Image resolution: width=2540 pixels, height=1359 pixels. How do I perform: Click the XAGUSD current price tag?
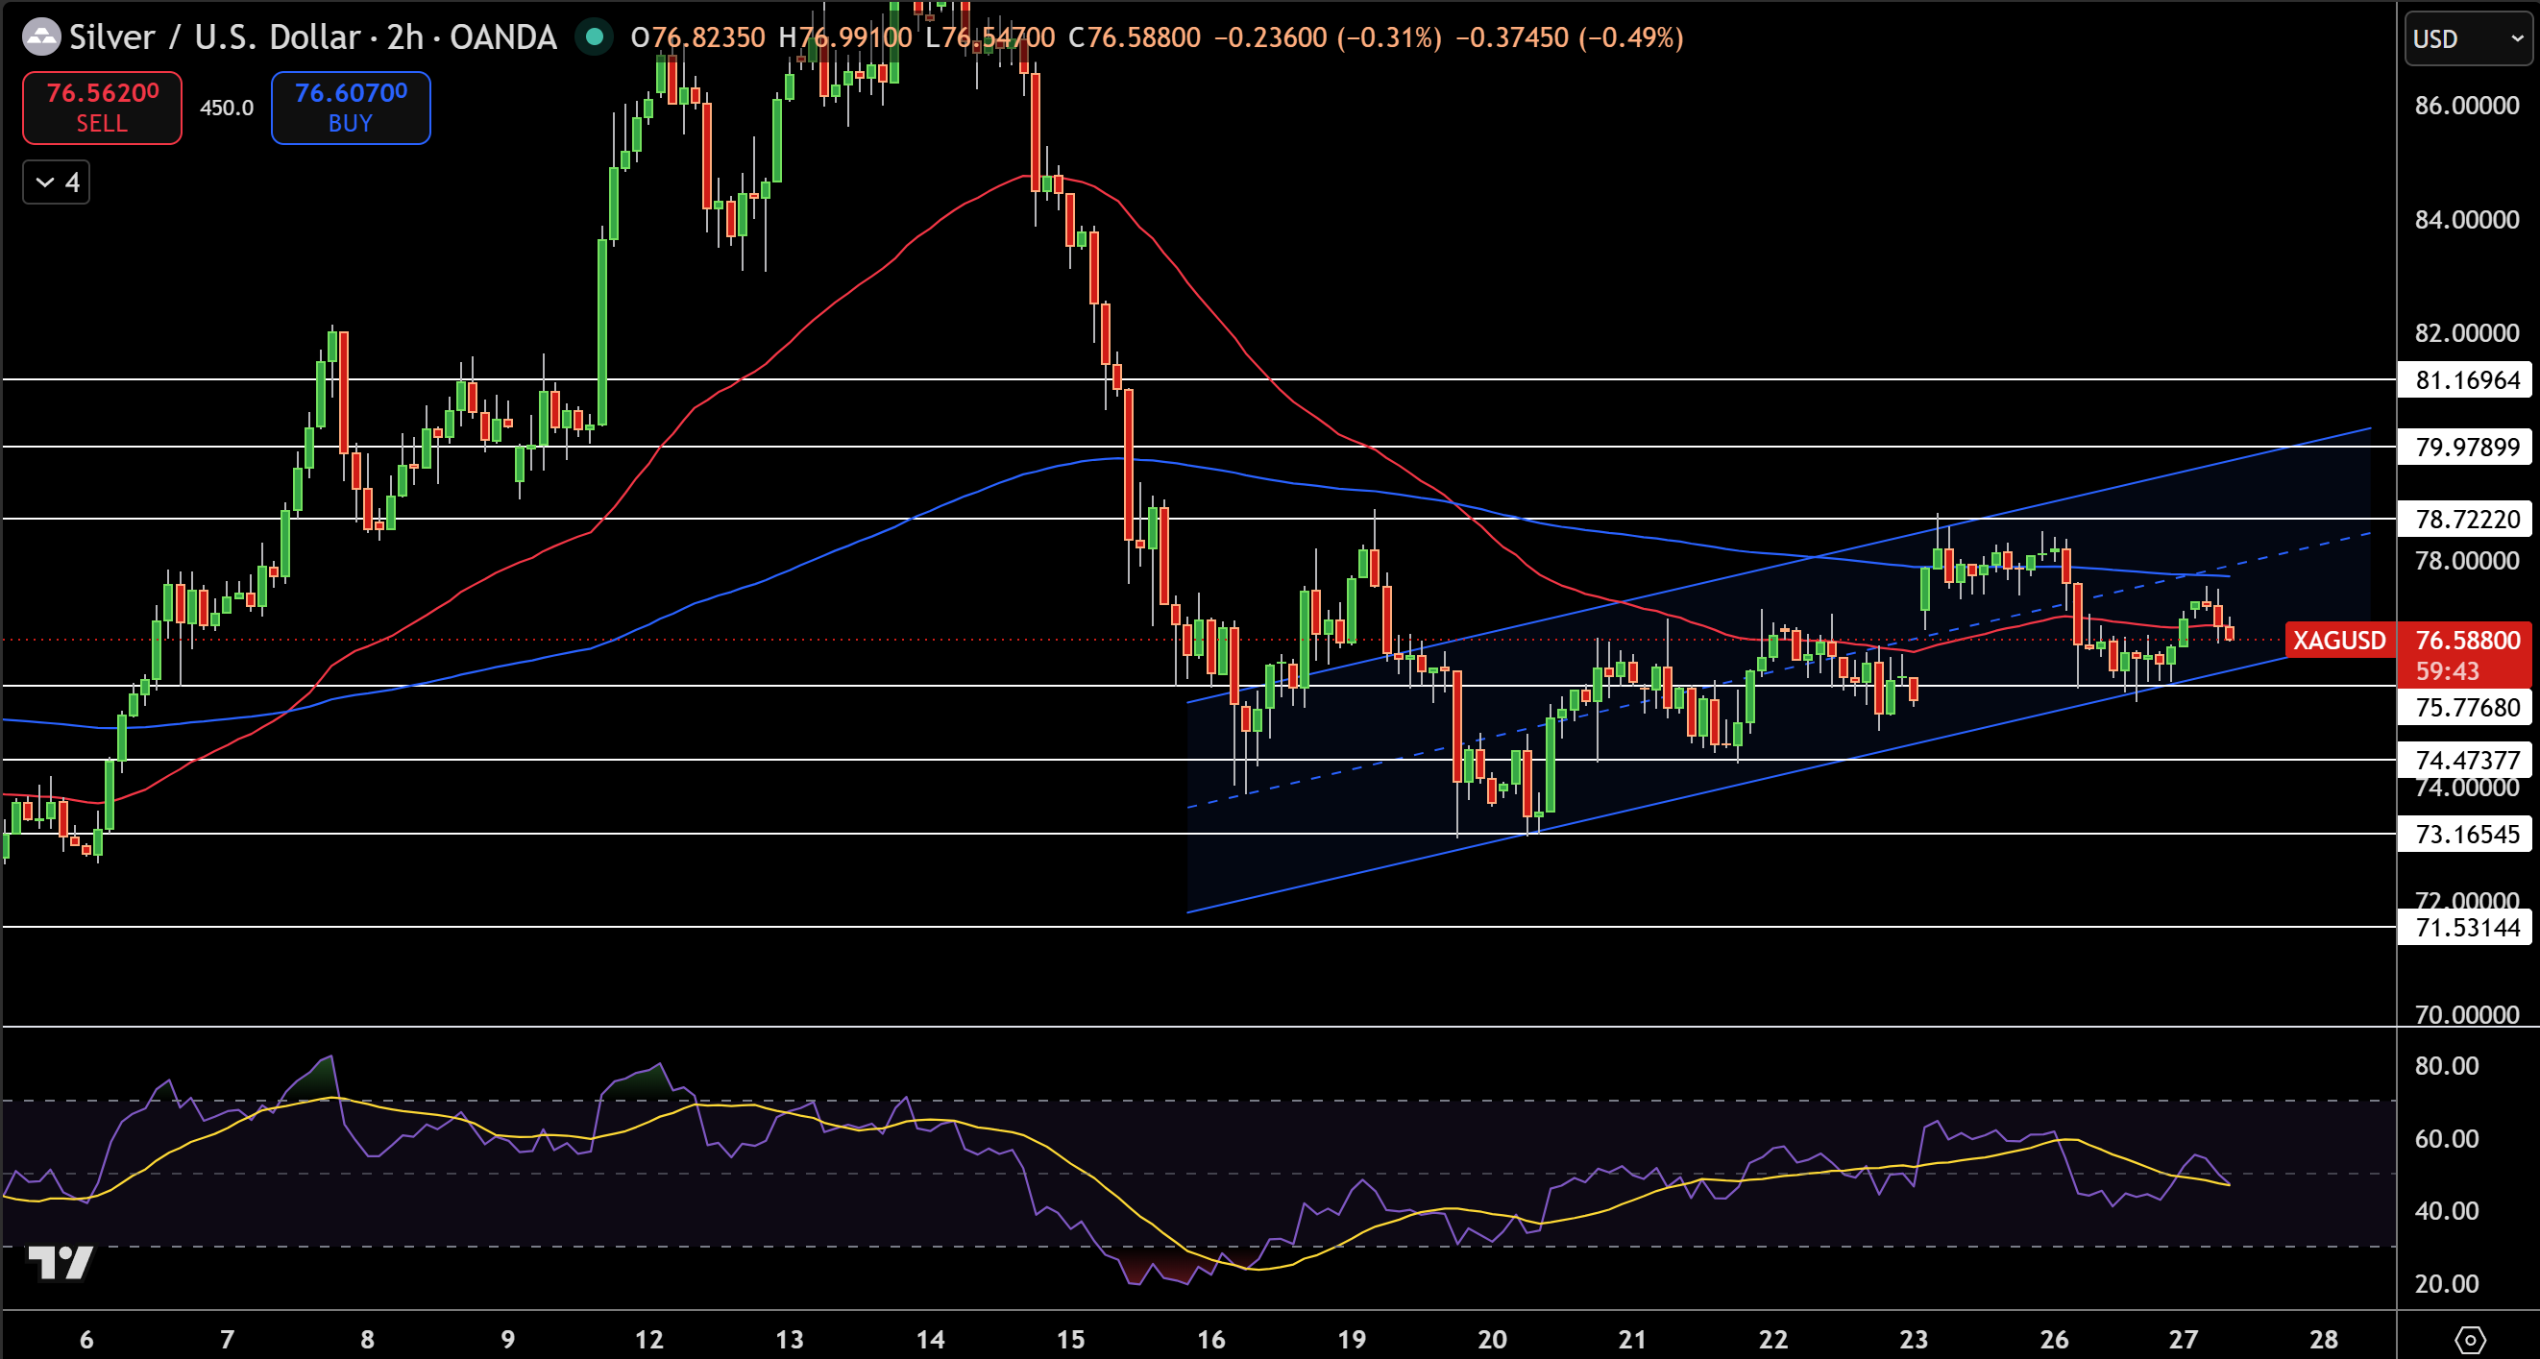2339,641
